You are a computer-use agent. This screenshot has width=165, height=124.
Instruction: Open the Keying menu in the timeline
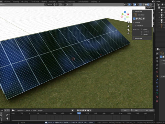(29, 110)
